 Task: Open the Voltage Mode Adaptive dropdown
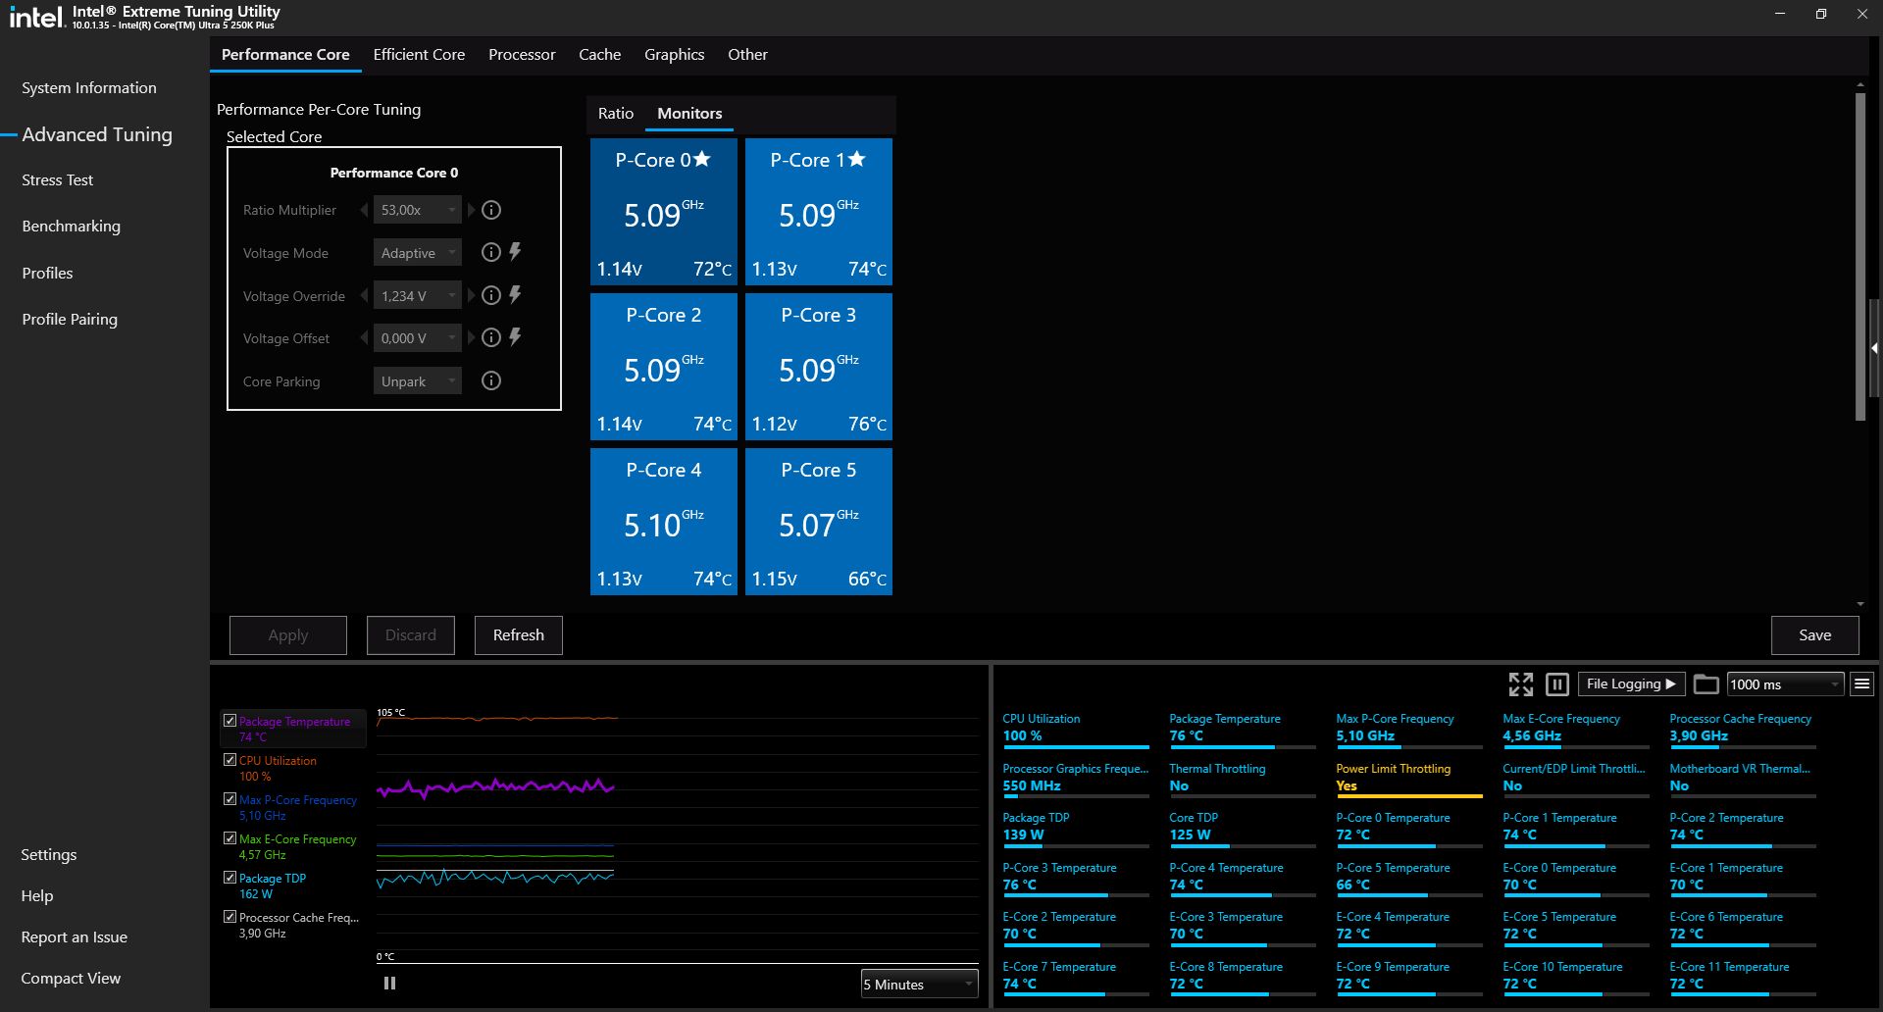[x=417, y=252]
